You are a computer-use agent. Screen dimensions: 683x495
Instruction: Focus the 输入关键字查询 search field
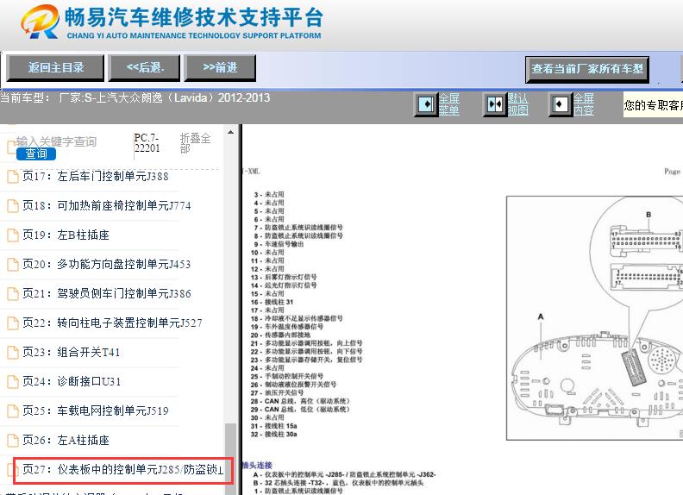pos(56,141)
